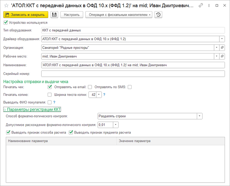
Task: Open Операция с фискальным накопителем menu
Action: [x=119, y=15]
